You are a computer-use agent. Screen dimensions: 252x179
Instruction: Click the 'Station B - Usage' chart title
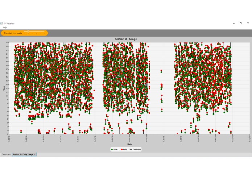coord(126,39)
